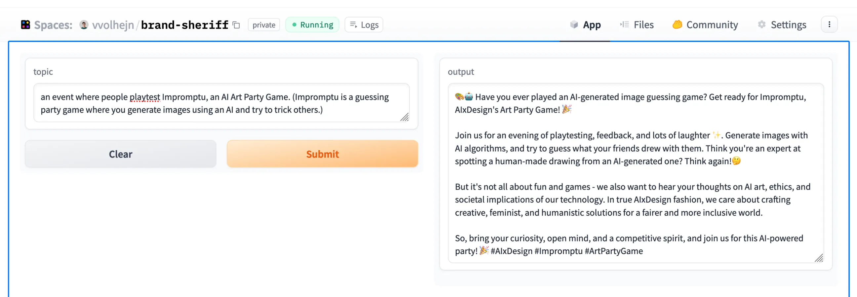The image size is (857, 297).
Task: Click the Logs list icon
Action: [x=353, y=24]
